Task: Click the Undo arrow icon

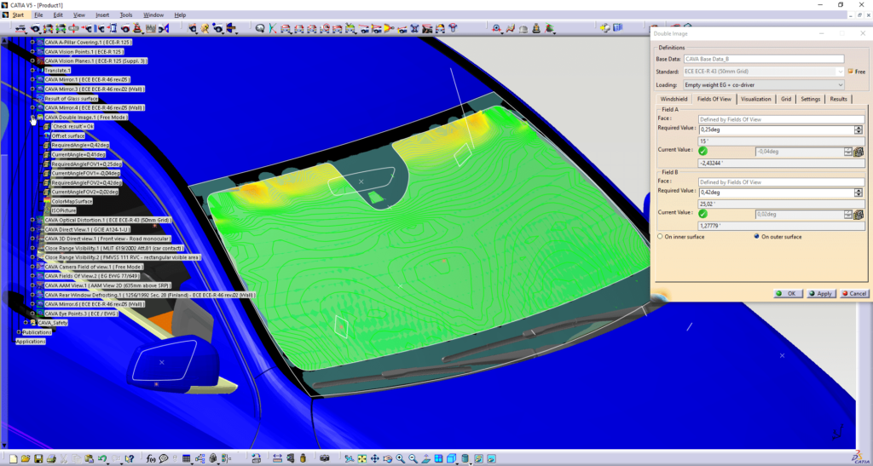Action: coord(102,459)
